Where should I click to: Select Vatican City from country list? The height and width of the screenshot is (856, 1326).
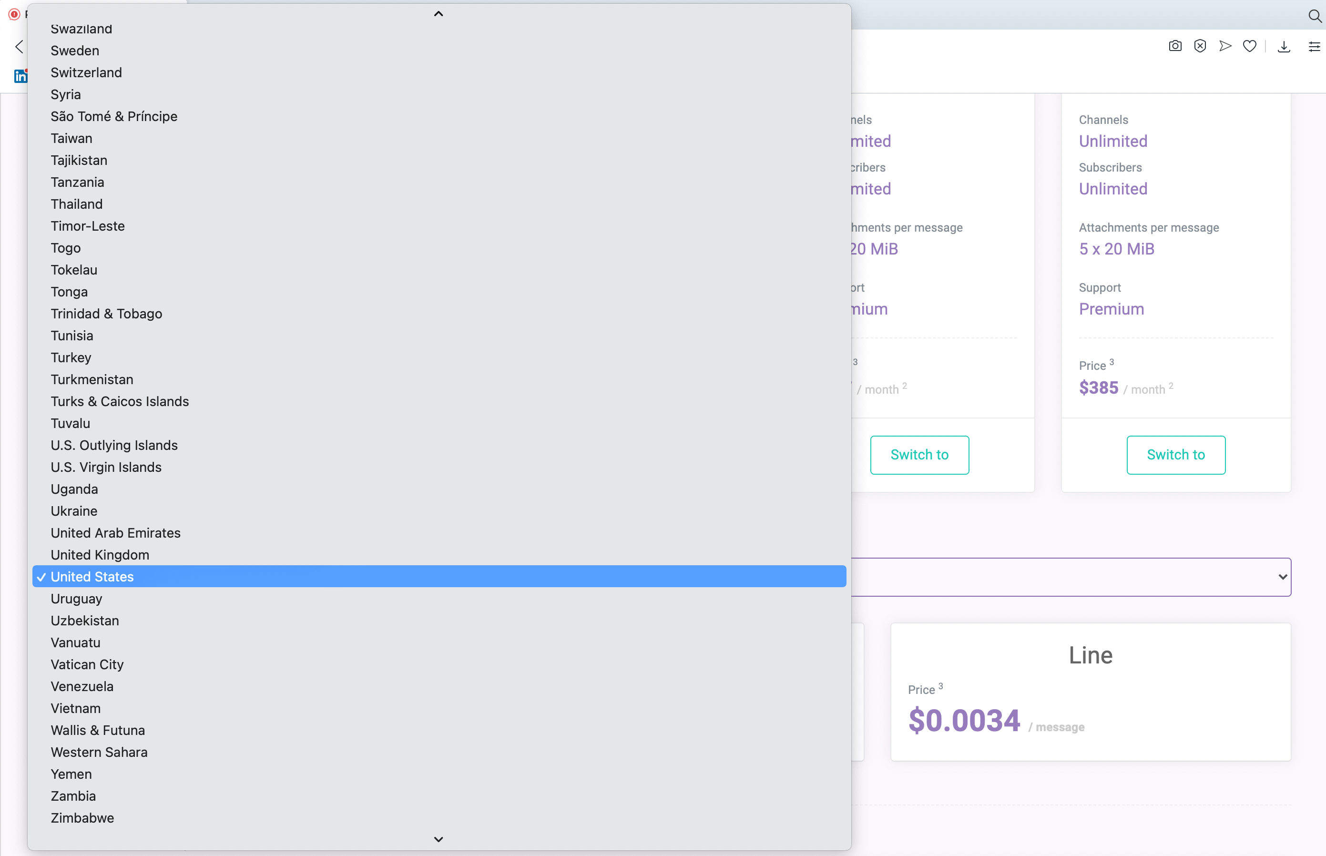(x=86, y=664)
